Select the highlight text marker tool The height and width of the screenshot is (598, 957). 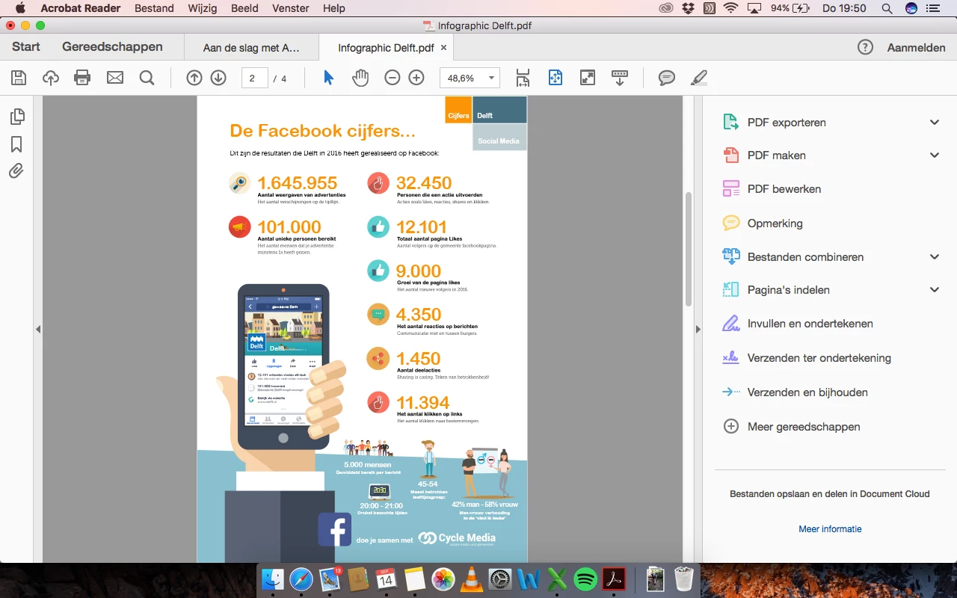pos(698,78)
